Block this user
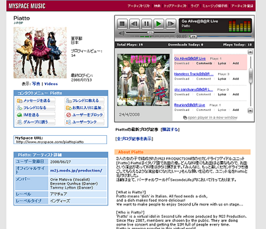The image size is (266, 229). pyautogui.click(x=85, y=115)
